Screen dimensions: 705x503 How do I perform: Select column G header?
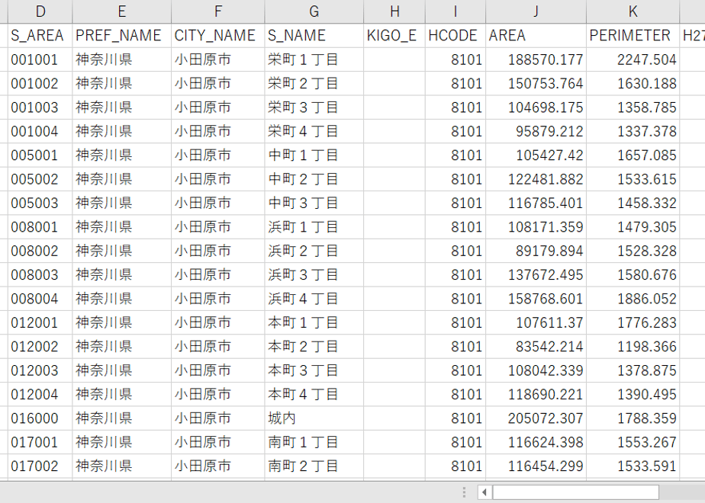(x=314, y=11)
